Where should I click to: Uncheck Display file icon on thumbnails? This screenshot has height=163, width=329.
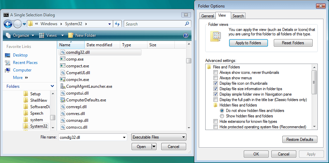215,83
